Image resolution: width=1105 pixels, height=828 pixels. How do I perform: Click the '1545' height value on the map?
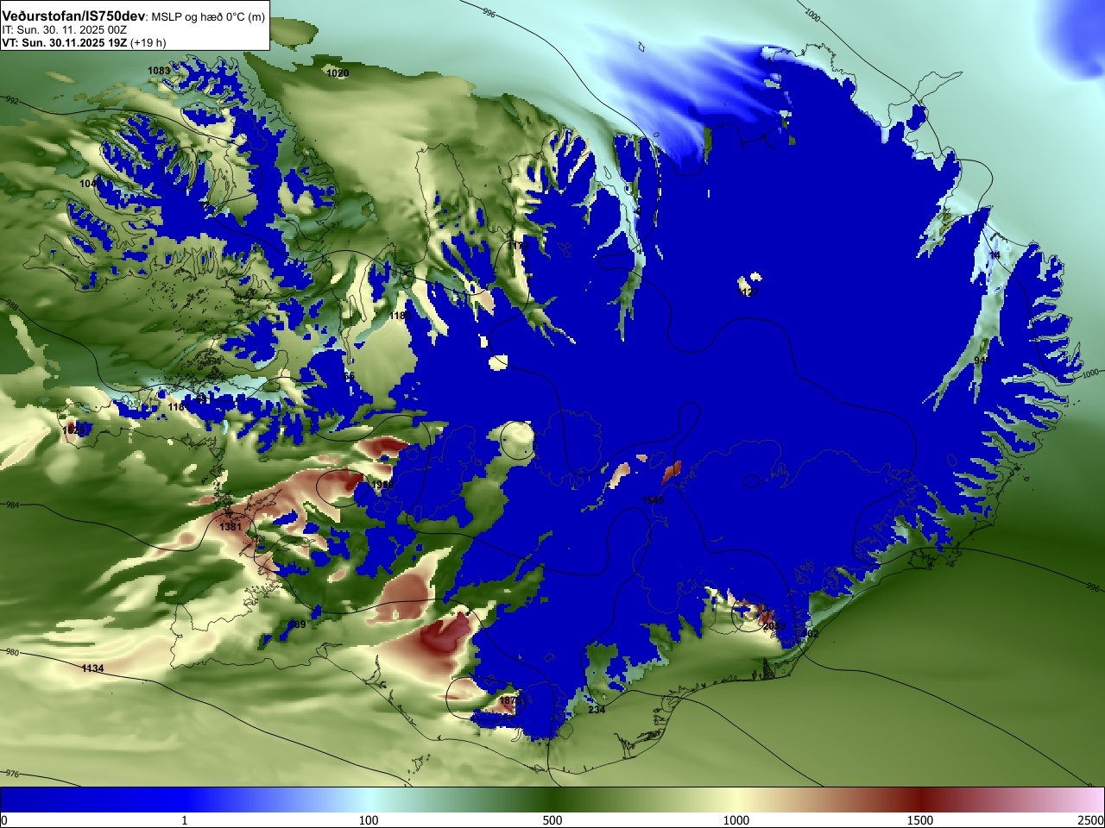tap(654, 500)
